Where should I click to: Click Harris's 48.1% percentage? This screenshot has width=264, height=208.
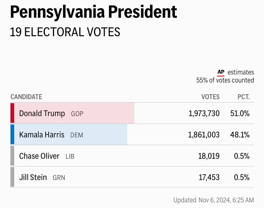[240, 135]
